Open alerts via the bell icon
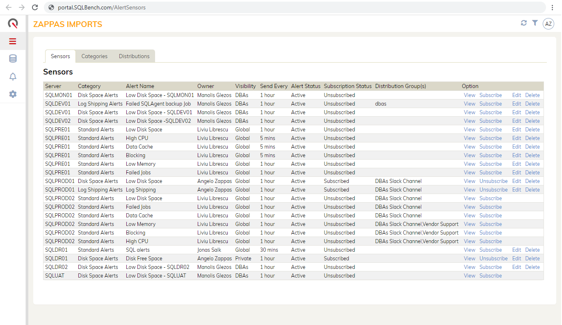This screenshot has width=562, height=325. pos(12,77)
